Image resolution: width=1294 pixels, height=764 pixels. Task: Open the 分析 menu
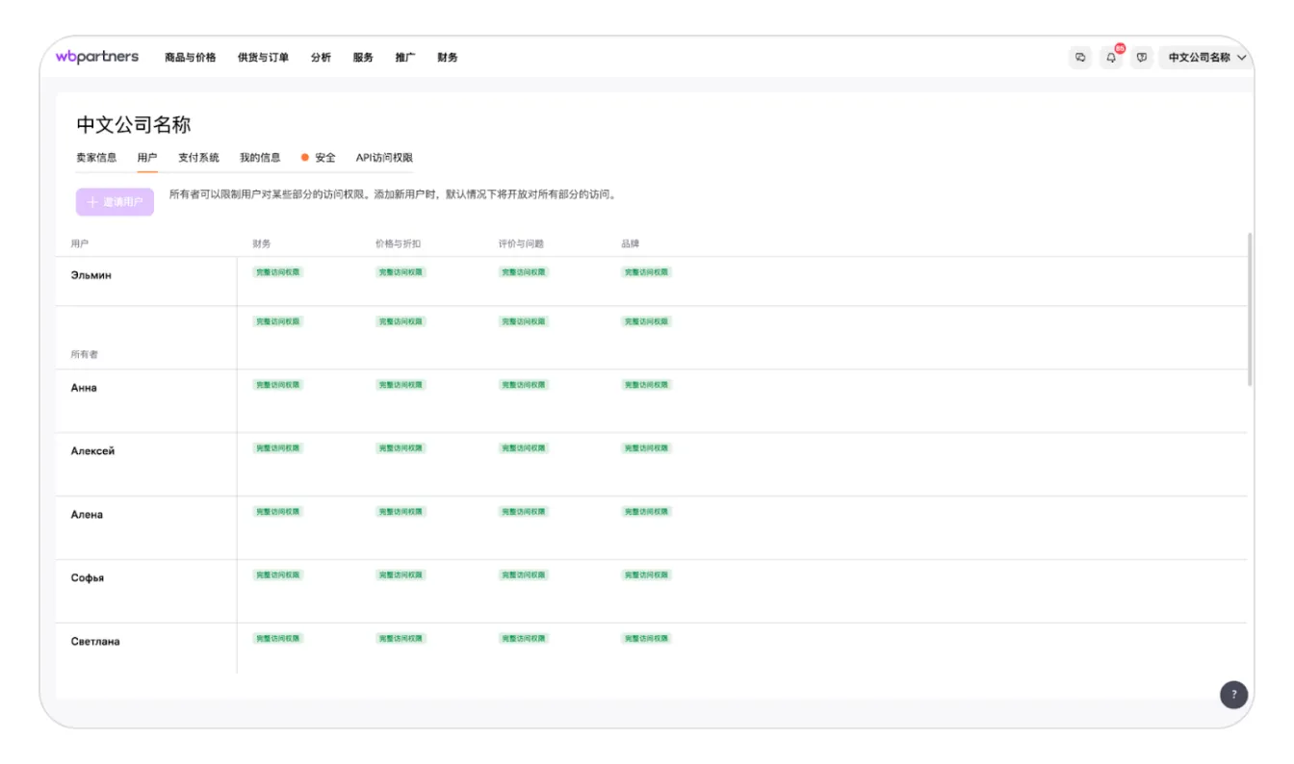[x=321, y=58]
